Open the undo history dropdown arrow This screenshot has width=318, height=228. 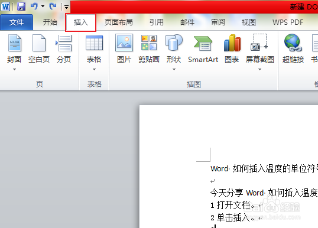pos(43,6)
